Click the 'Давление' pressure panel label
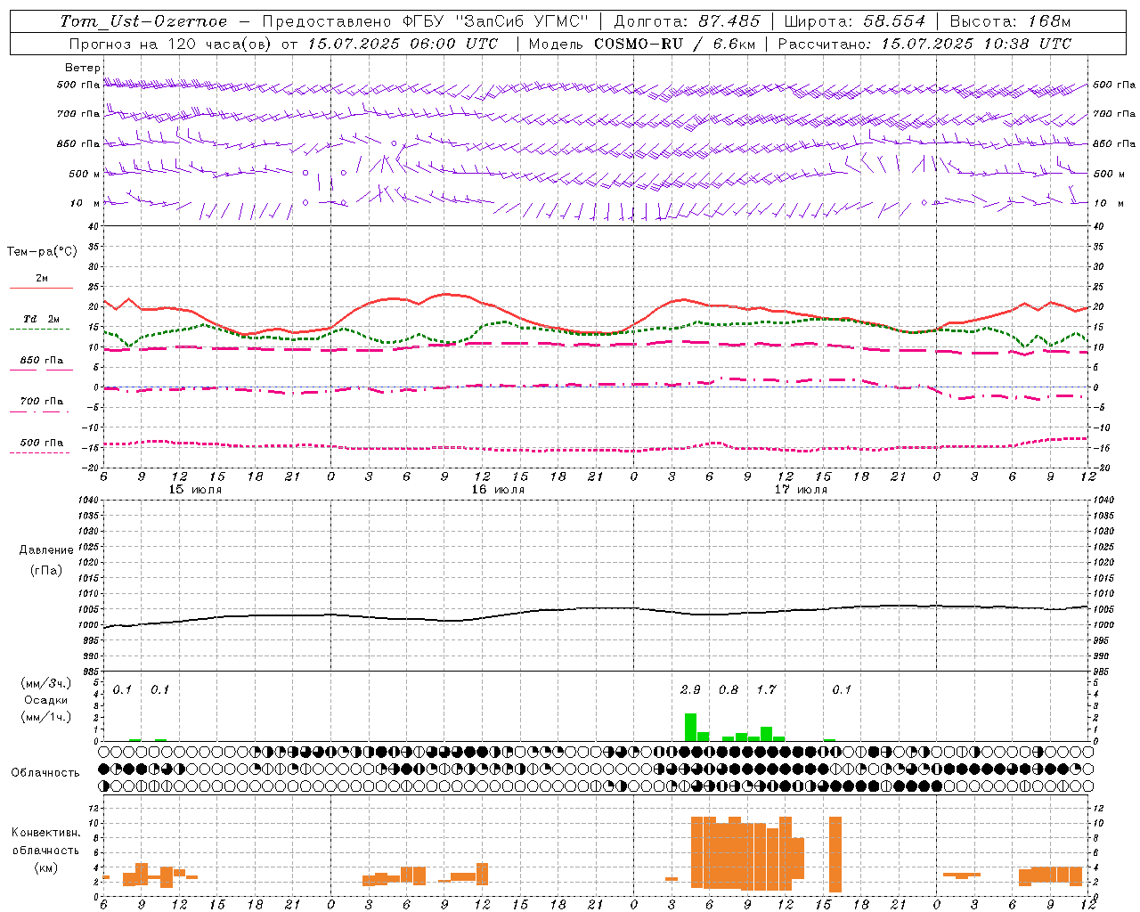 (x=46, y=550)
